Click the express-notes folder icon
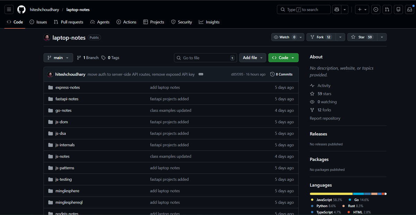 (51, 88)
